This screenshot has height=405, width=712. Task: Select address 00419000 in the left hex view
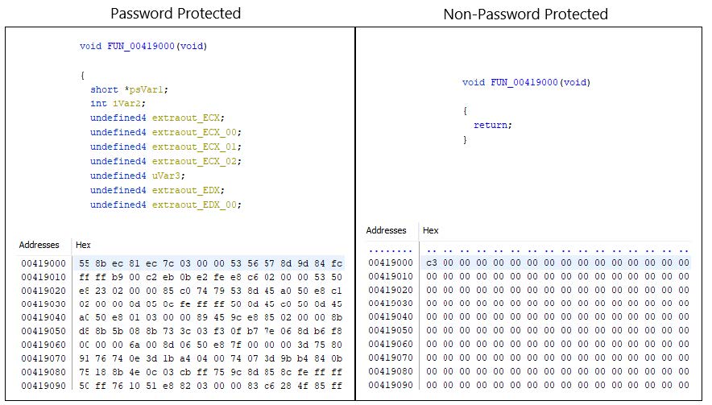click(x=43, y=263)
